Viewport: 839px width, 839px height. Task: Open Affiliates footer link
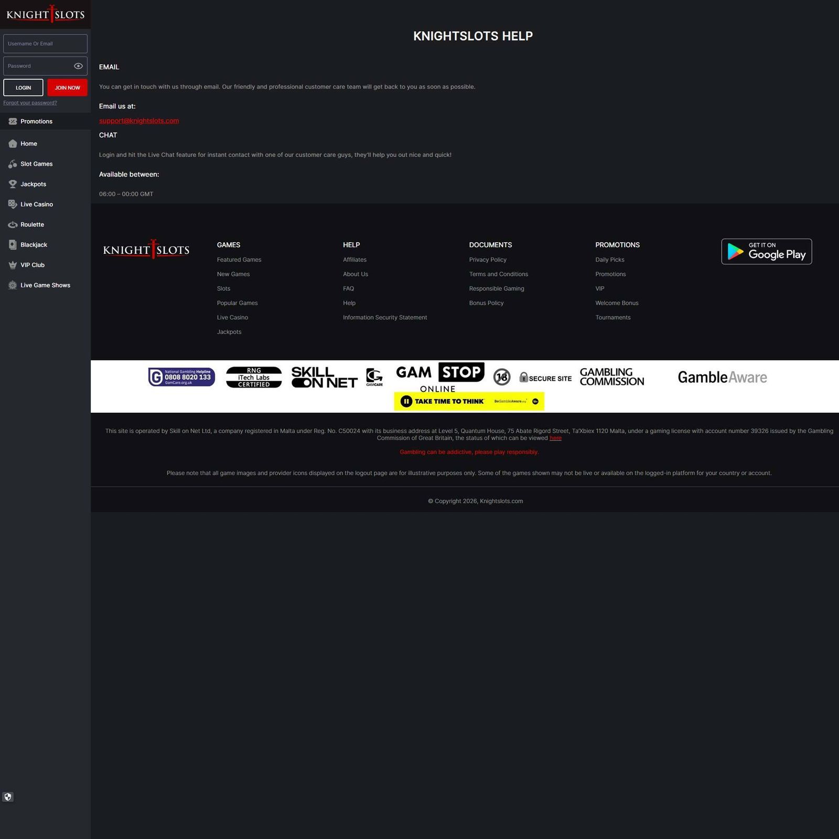tap(354, 260)
